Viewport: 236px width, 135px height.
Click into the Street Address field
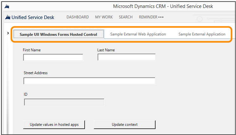click(89, 81)
